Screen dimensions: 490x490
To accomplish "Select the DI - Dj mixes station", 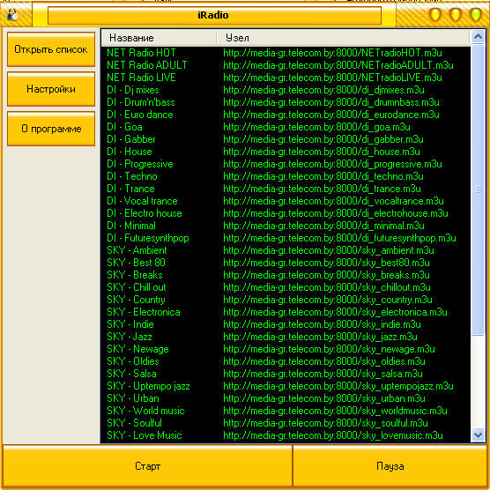I will (133, 90).
